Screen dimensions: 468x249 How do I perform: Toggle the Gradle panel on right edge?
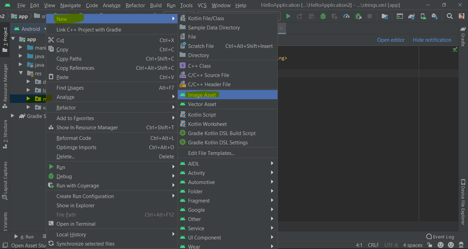[463, 37]
